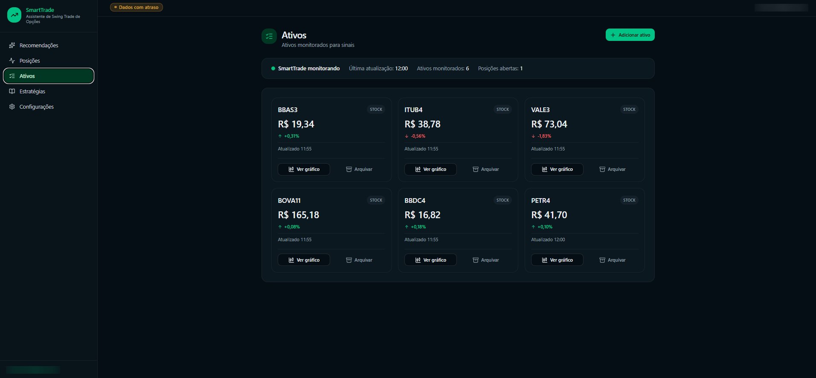Click the STOCK badge on PETR4 card
The width and height of the screenshot is (816, 378).
tap(630, 200)
